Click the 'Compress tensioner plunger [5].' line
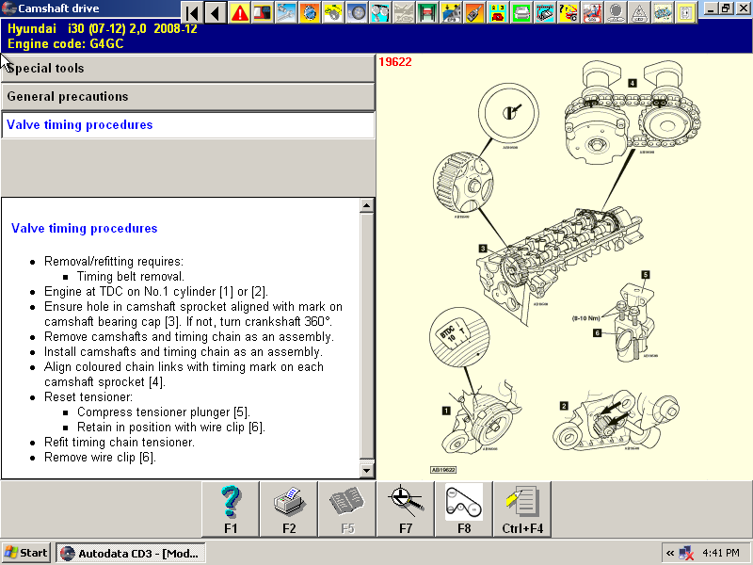The height and width of the screenshot is (565, 753). pos(164,412)
